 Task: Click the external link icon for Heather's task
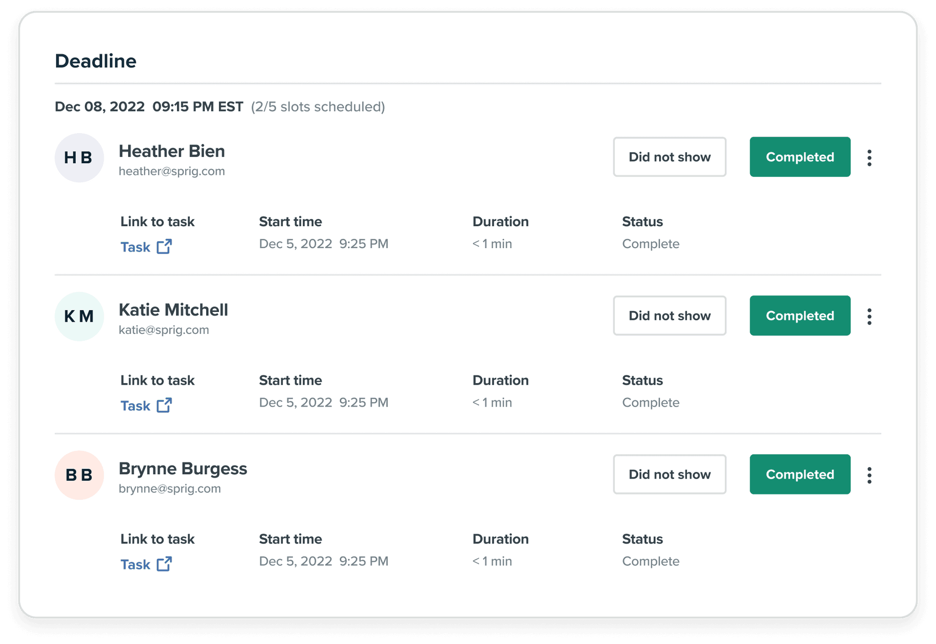164,247
